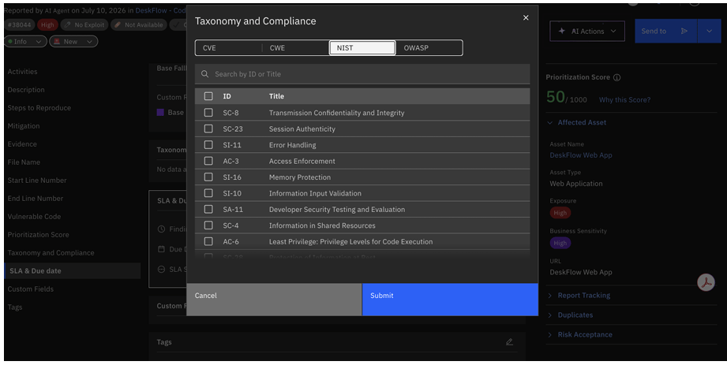Open Tags in the sidebar

(15, 307)
